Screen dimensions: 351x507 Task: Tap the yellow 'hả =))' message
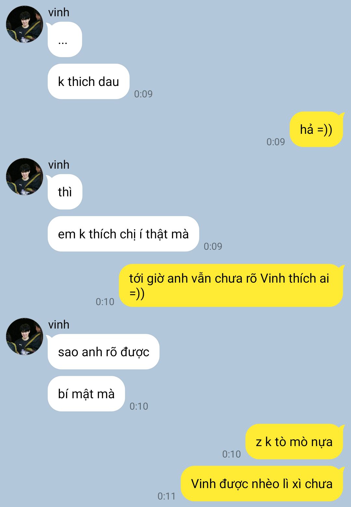(317, 129)
